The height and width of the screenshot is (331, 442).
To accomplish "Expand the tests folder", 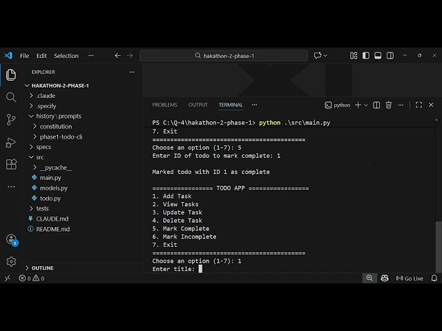I will click(x=39, y=208).
